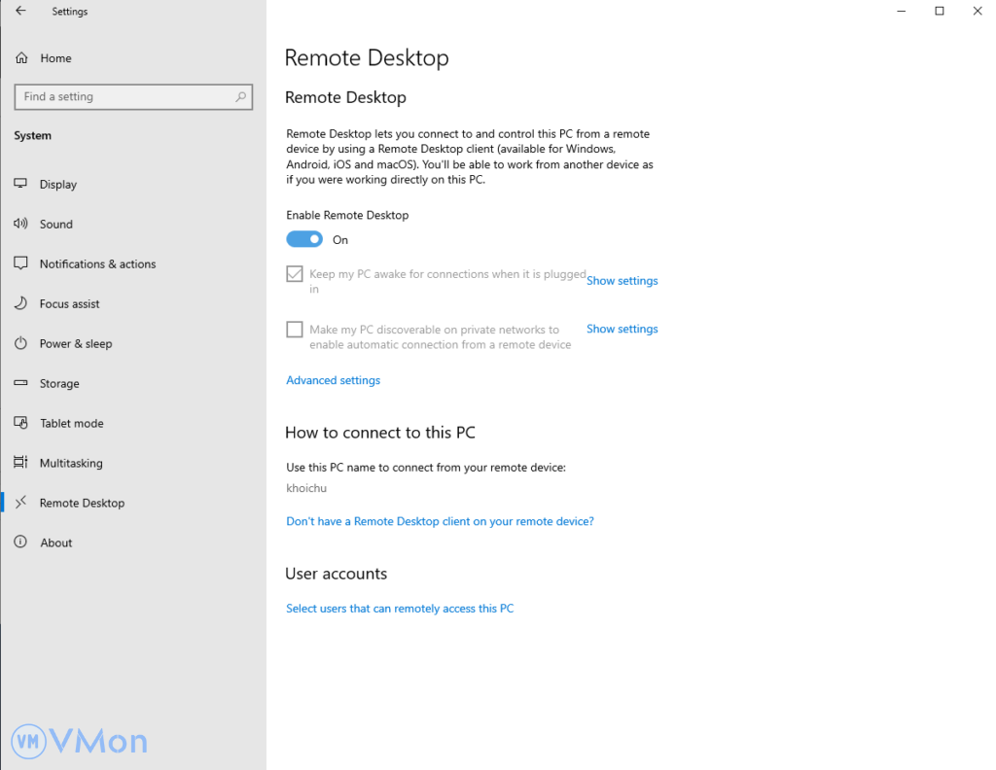Image resolution: width=996 pixels, height=770 pixels.
Task: Click the Display monitor icon
Action: click(x=20, y=184)
